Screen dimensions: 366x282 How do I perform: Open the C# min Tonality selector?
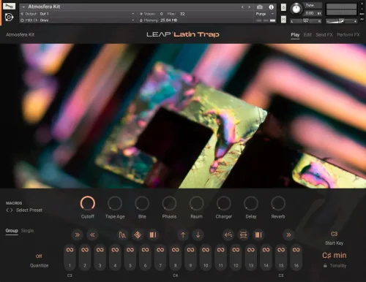coord(335,255)
